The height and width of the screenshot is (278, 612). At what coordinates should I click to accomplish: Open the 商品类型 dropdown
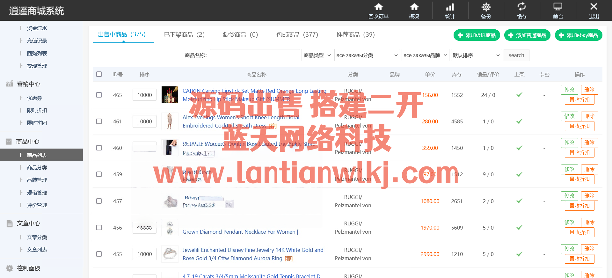tap(317, 55)
